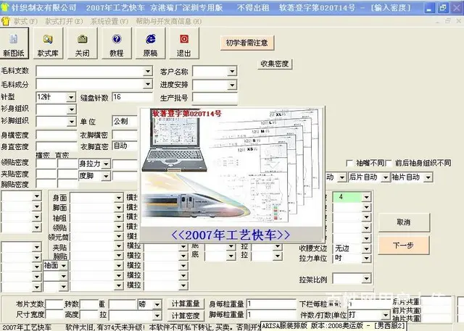
Task: Expand the 毛料支数 dropdown
Action: pos(147,72)
